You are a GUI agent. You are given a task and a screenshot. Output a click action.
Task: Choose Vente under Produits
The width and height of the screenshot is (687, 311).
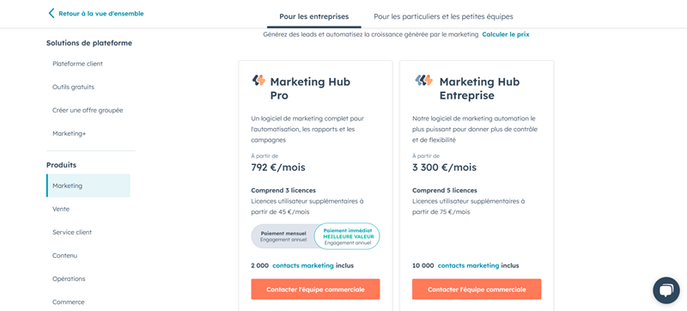click(61, 209)
